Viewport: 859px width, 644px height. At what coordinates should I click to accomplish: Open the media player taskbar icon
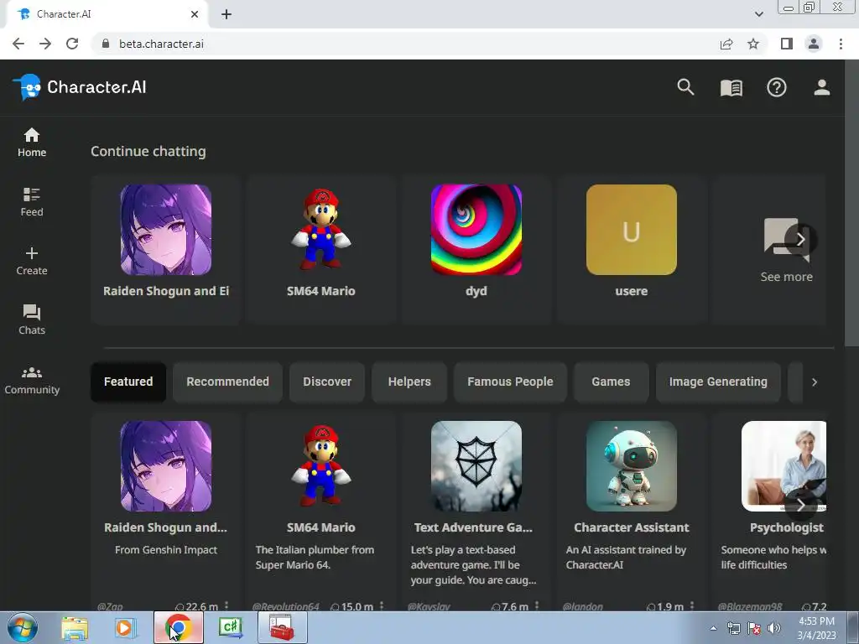click(126, 628)
